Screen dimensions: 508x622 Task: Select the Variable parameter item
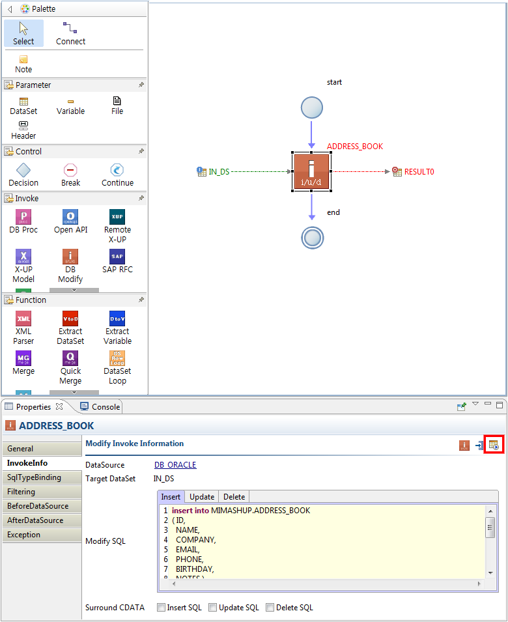[x=70, y=106]
